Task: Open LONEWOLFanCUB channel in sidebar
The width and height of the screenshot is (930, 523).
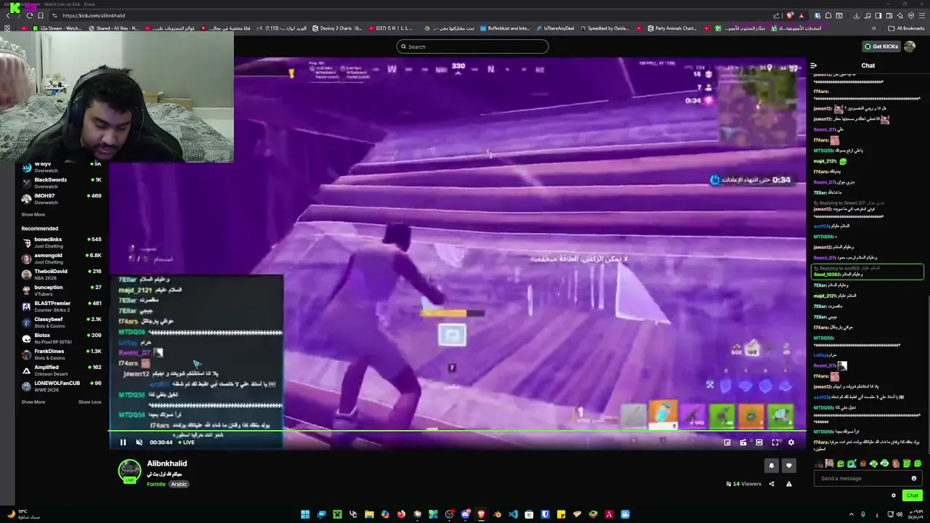Action: (62, 386)
